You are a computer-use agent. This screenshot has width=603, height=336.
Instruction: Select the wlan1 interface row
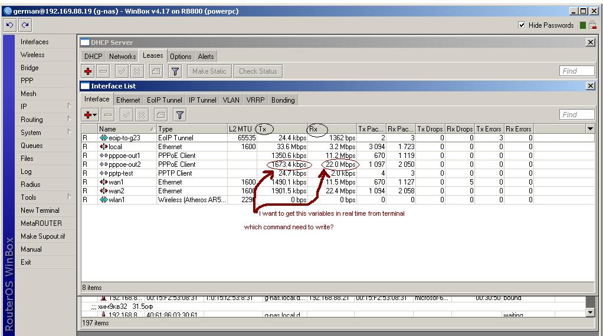coord(337,200)
